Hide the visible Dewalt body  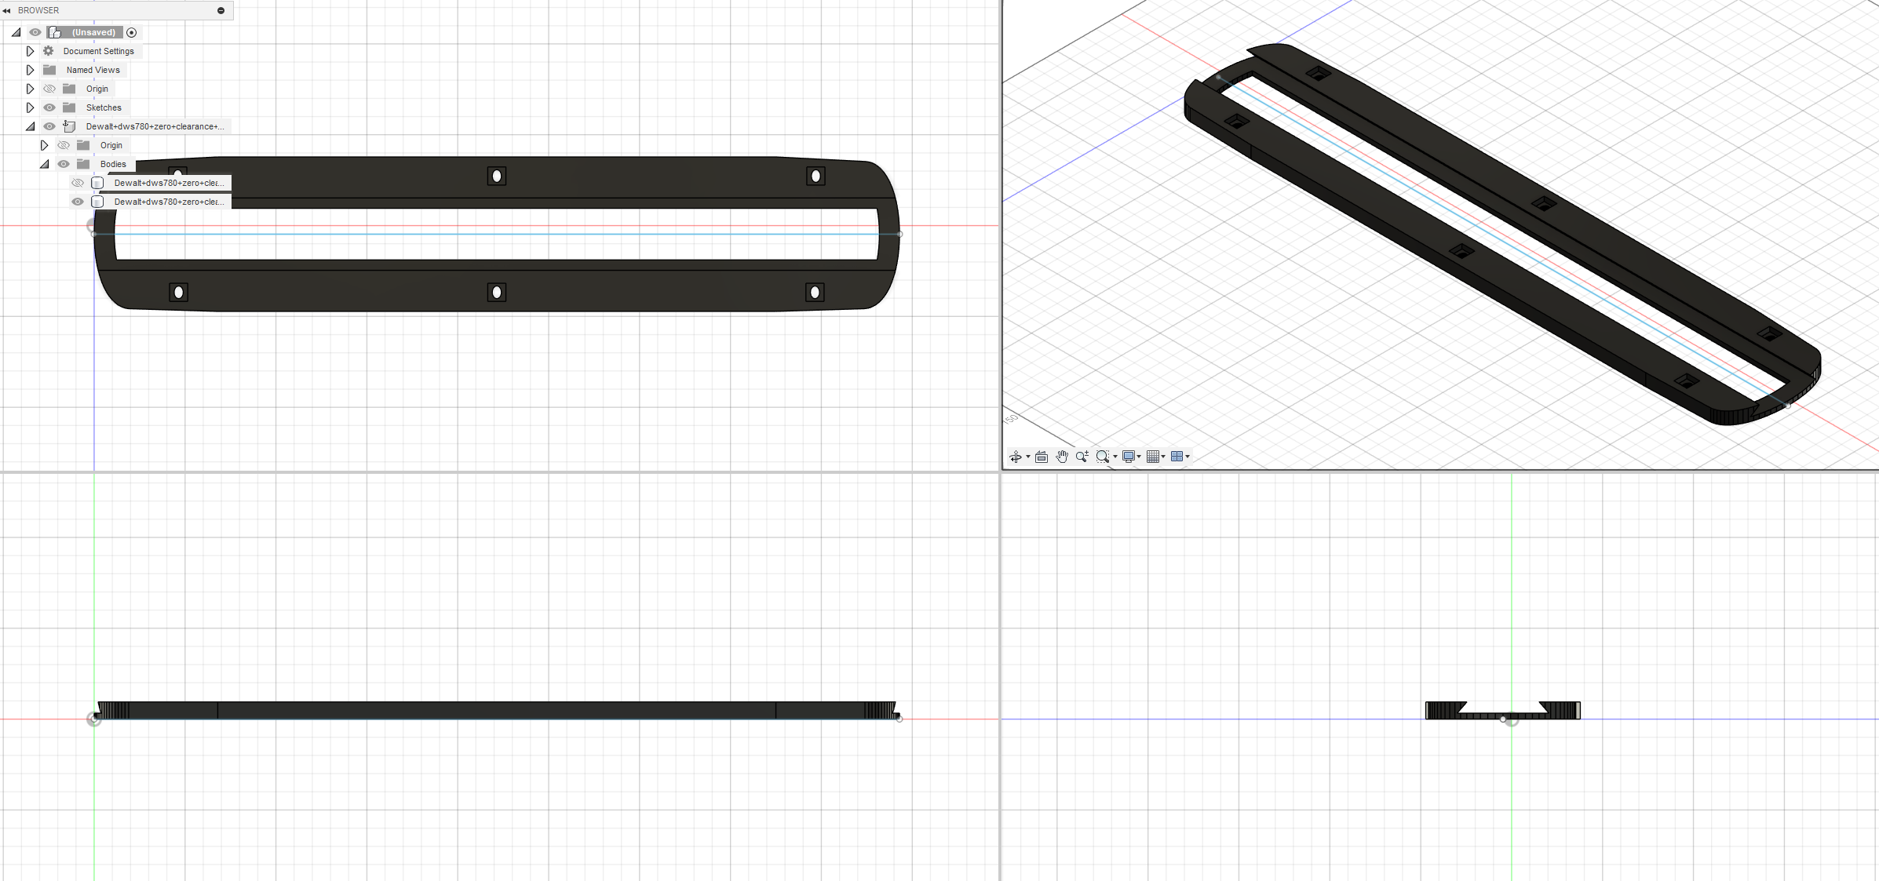tap(78, 202)
